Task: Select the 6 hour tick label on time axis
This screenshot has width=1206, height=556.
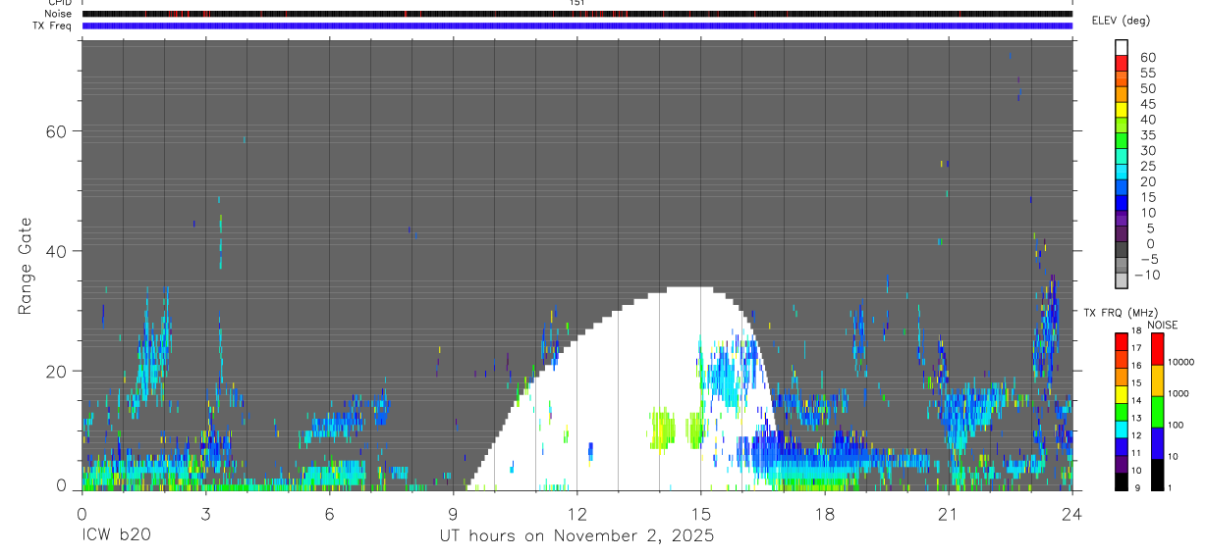Action: [x=329, y=513]
